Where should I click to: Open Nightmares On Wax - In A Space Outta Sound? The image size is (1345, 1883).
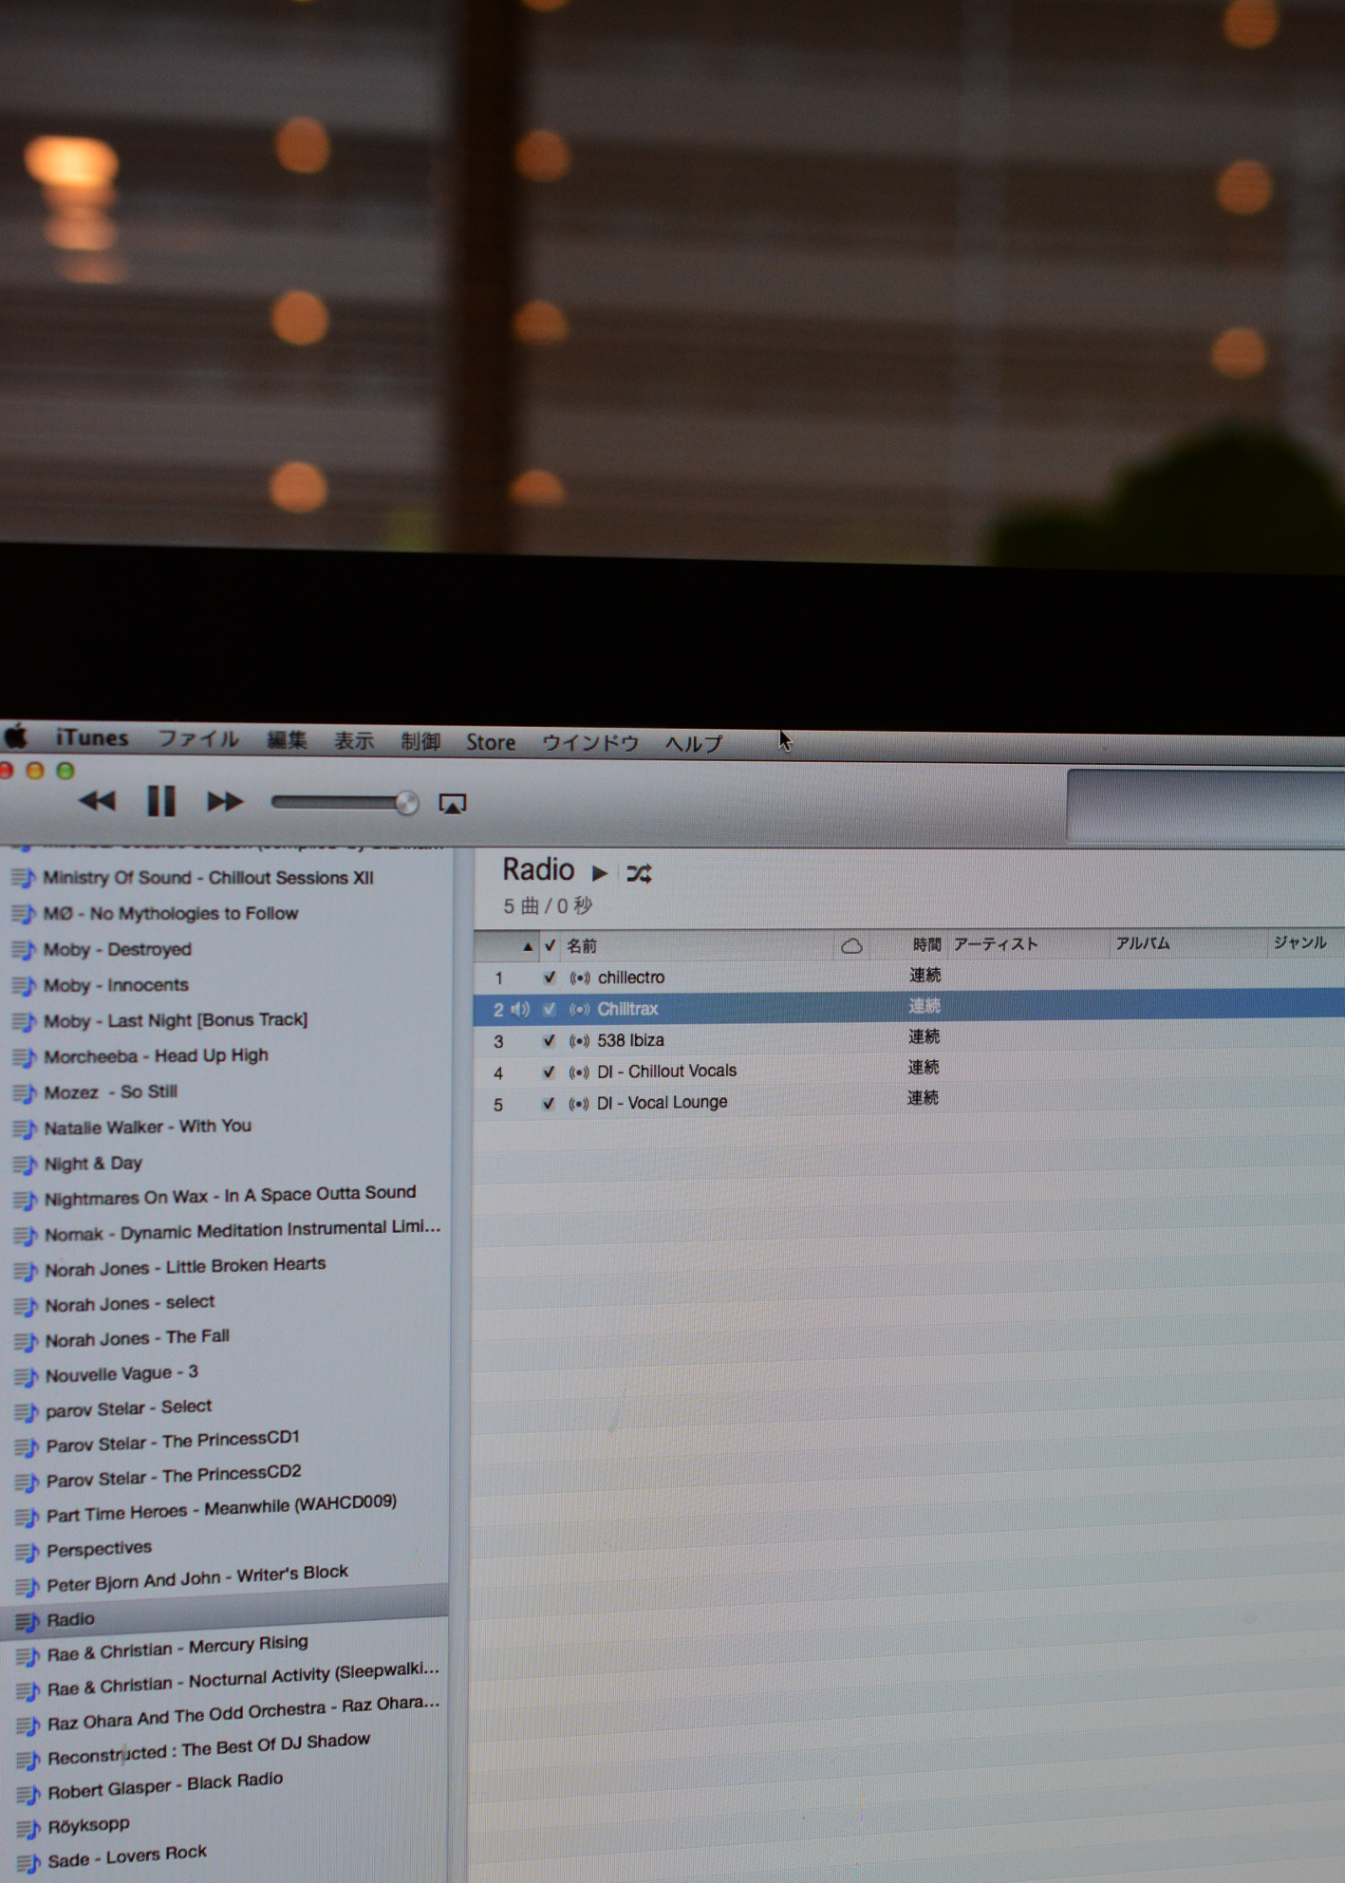coord(231,1196)
